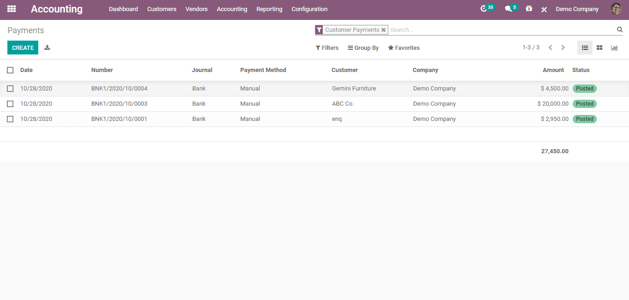Open the apps grid menu icon
This screenshot has width=629, height=300.
[x=12, y=9]
